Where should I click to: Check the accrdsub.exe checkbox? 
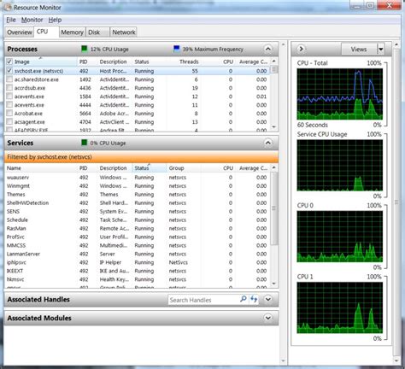(9, 88)
